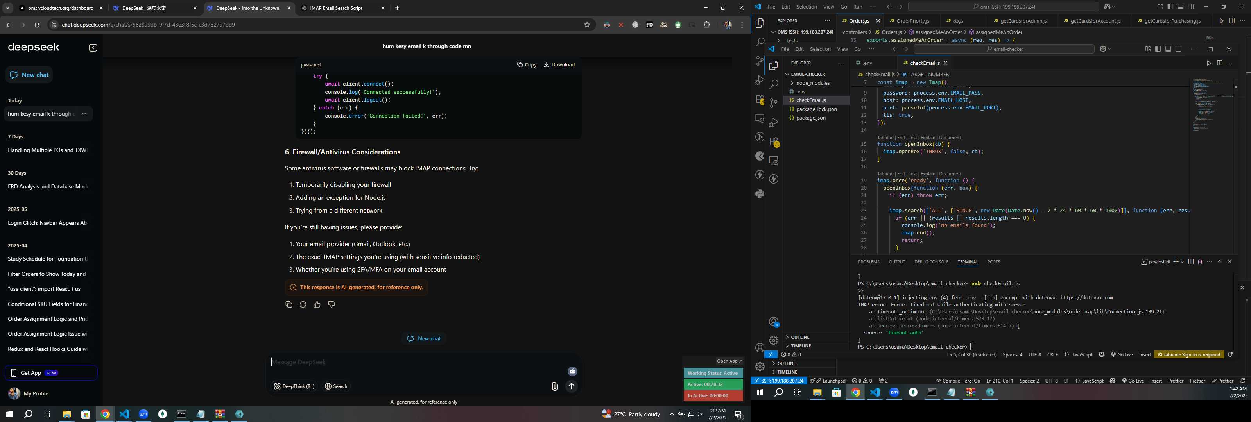The width and height of the screenshot is (1251, 422).
Task: Open the Run menu in the oms VS Code window
Action: (x=858, y=7)
